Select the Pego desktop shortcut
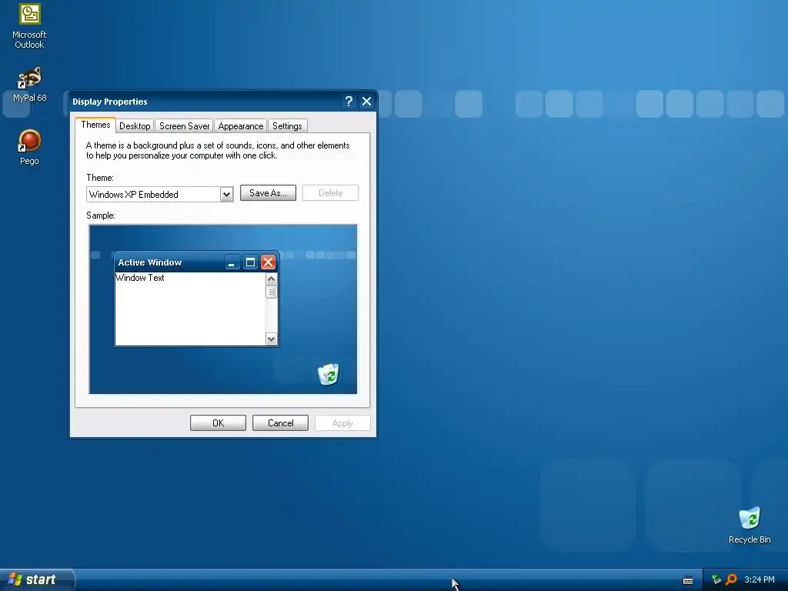 tap(29, 147)
